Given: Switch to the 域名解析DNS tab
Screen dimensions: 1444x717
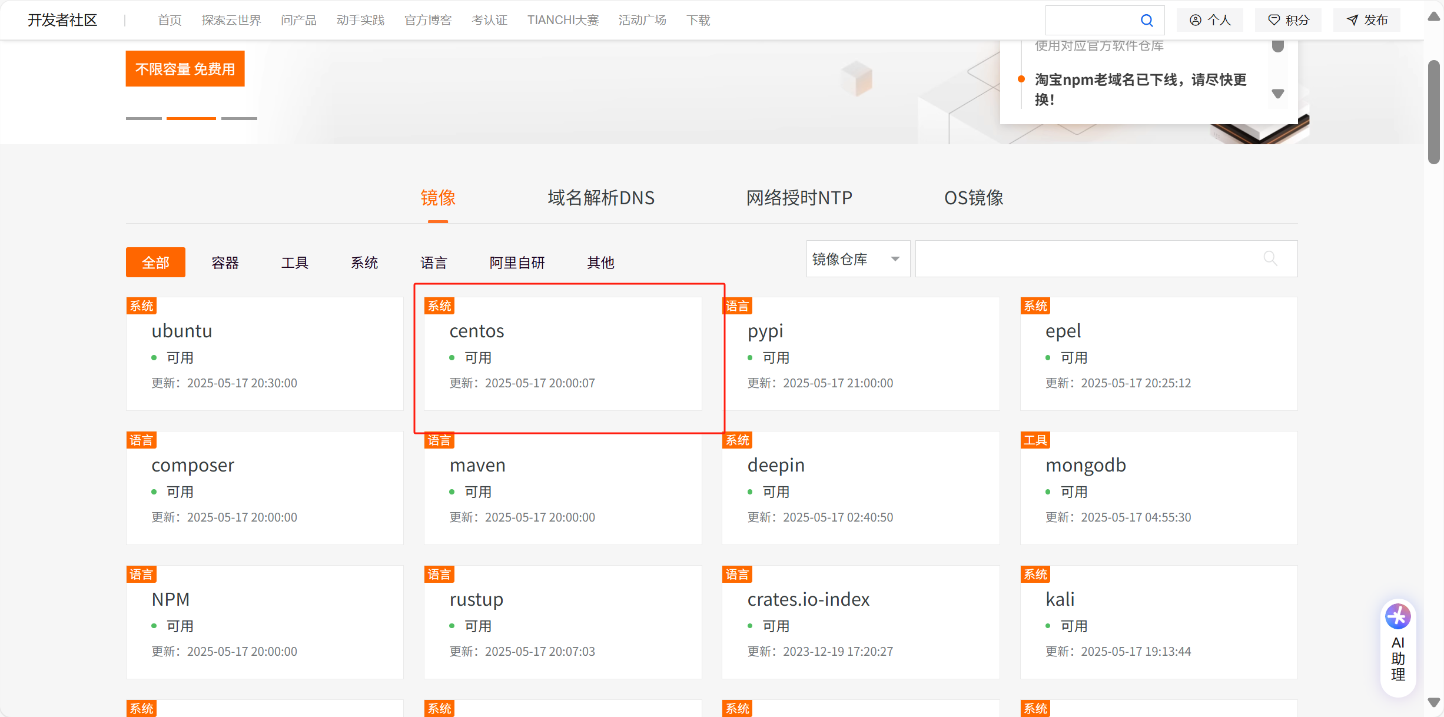Looking at the screenshot, I should (x=600, y=198).
